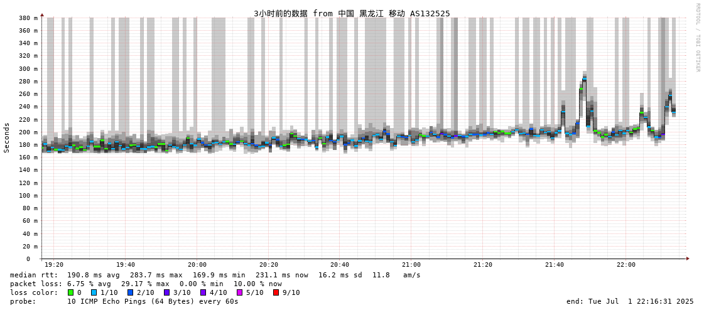This screenshot has height=310, width=704.
Task: Click the 0 y-axis label
Action: tap(28, 259)
